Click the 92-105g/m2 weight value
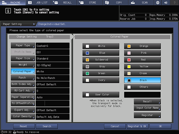Image resolution: width=179 pixels, height=134 pixels. [53, 65]
